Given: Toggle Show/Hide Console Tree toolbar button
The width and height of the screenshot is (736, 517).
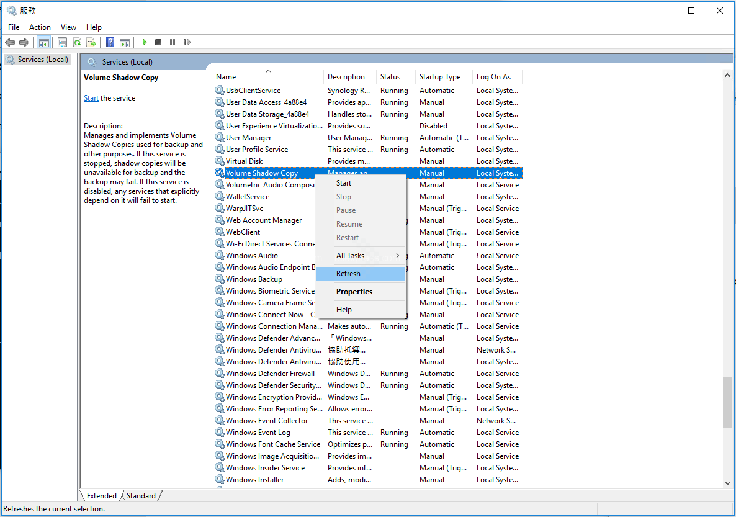Looking at the screenshot, I should tap(43, 42).
